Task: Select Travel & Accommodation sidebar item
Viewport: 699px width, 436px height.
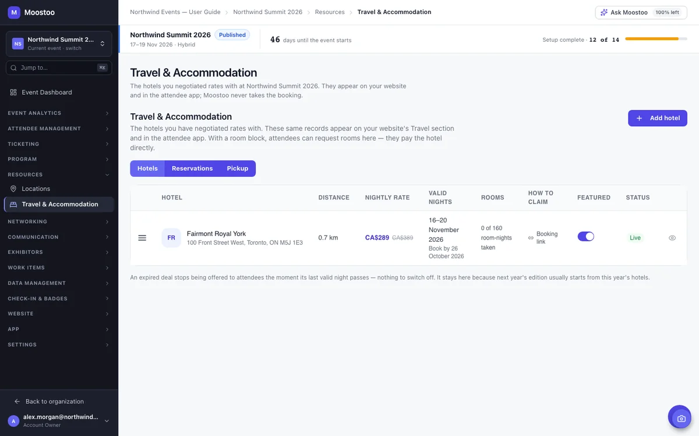Action: point(59,205)
